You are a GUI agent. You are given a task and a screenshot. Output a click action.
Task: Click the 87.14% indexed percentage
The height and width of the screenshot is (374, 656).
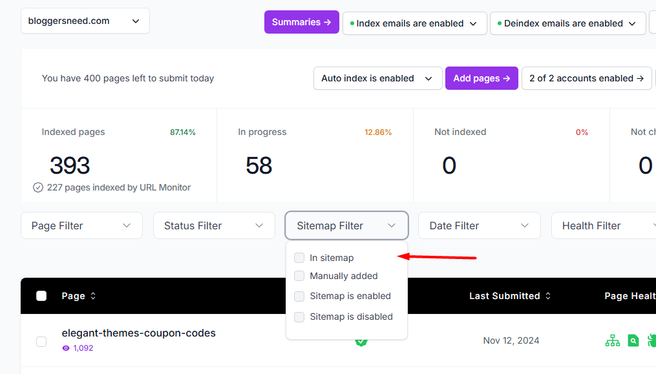pos(183,132)
